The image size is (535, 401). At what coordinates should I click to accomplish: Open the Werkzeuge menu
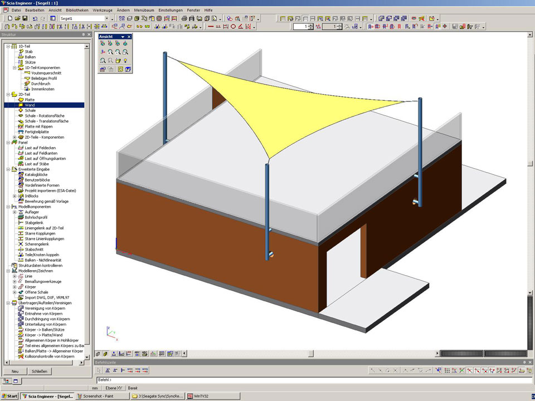tap(103, 10)
